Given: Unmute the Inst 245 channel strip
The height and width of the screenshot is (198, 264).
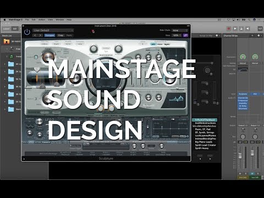Looking at the screenshot, I should pos(252,173).
